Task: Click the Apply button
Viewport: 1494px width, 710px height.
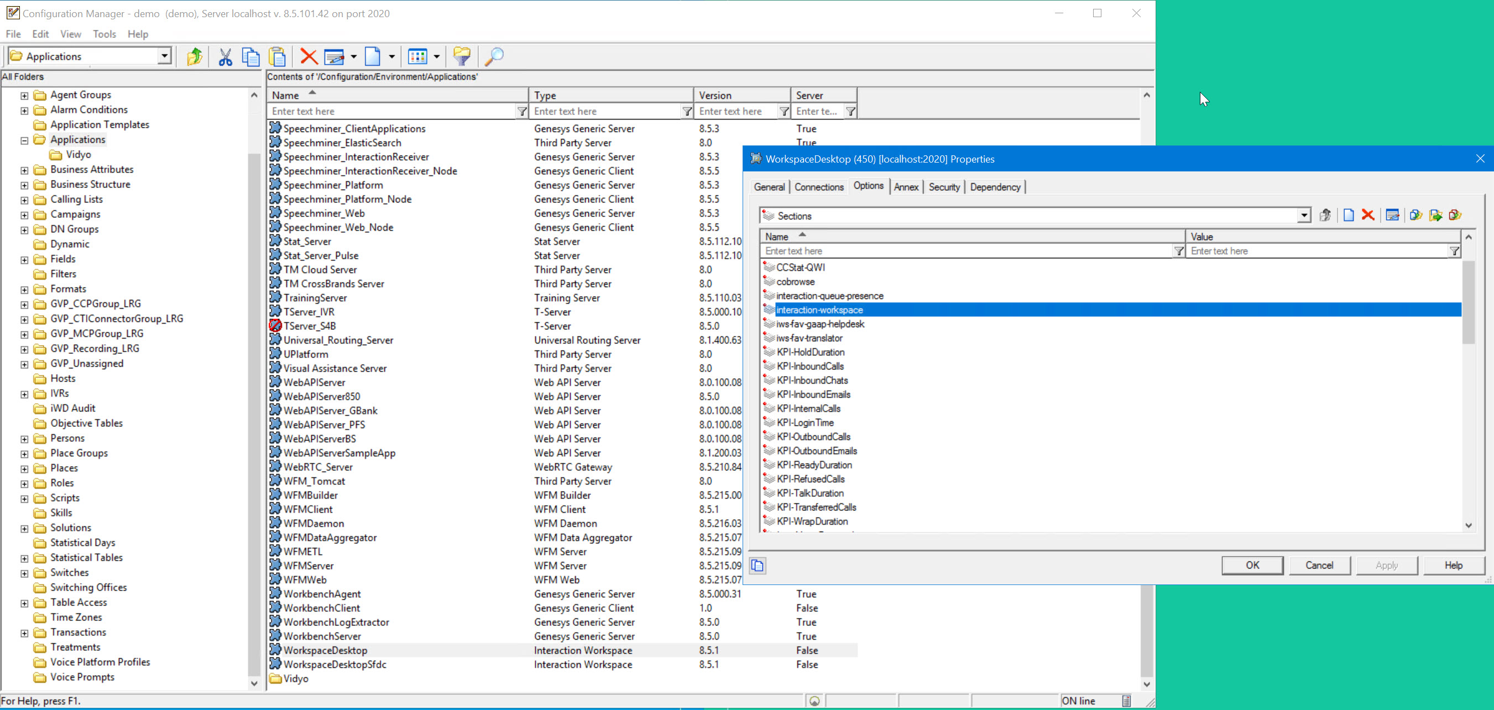Action: click(1387, 565)
